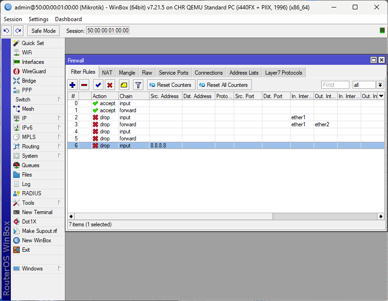388x301 pixels.
Task: Switch to the Mangle tab
Action: point(127,73)
